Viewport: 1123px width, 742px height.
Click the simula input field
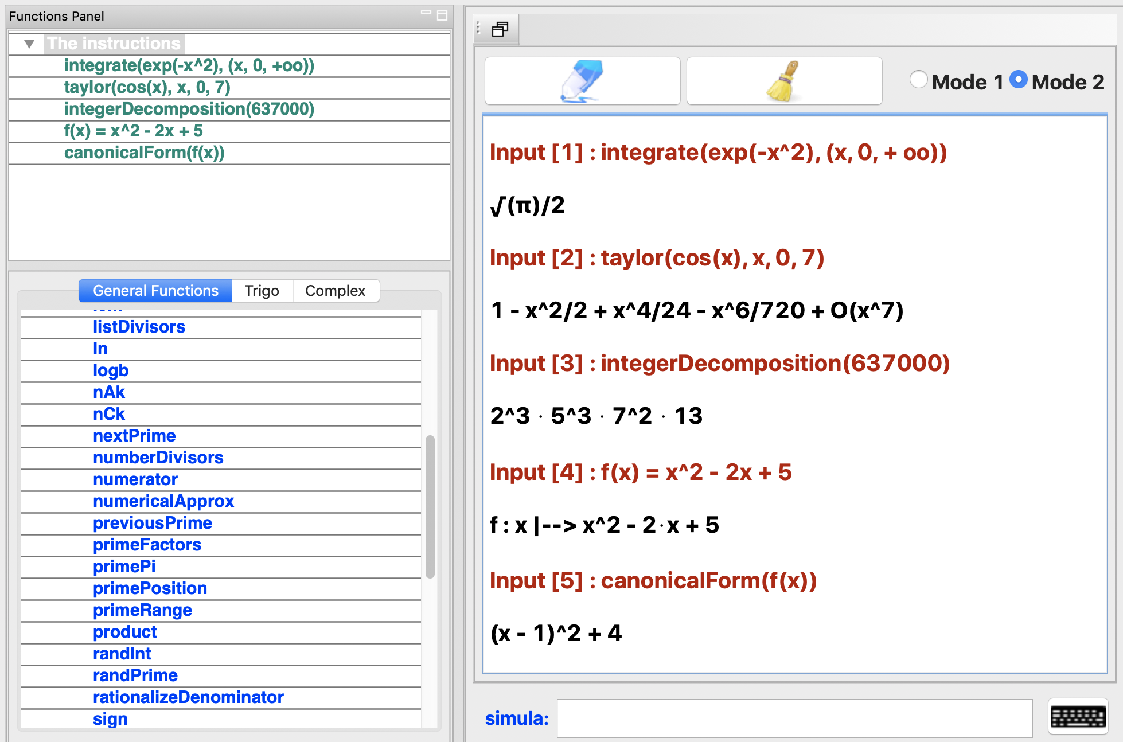[x=794, y=718]
